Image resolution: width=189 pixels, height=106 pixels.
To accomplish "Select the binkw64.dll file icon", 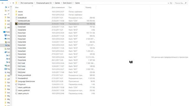I will pos(17,18).
